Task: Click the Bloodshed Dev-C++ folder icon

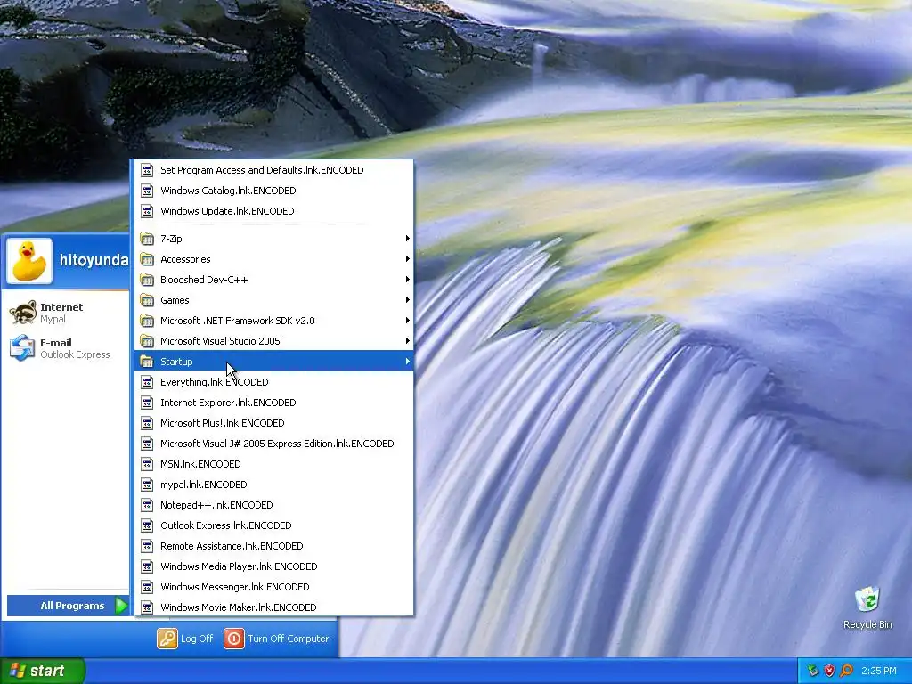Action: 147,279
